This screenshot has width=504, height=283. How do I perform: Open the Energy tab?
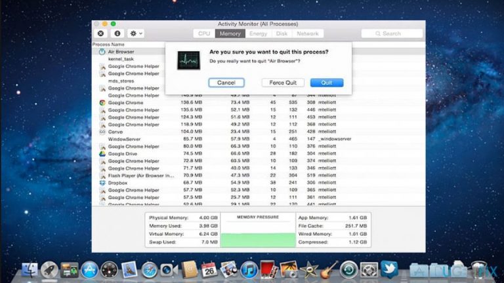(x=258, y=33)
